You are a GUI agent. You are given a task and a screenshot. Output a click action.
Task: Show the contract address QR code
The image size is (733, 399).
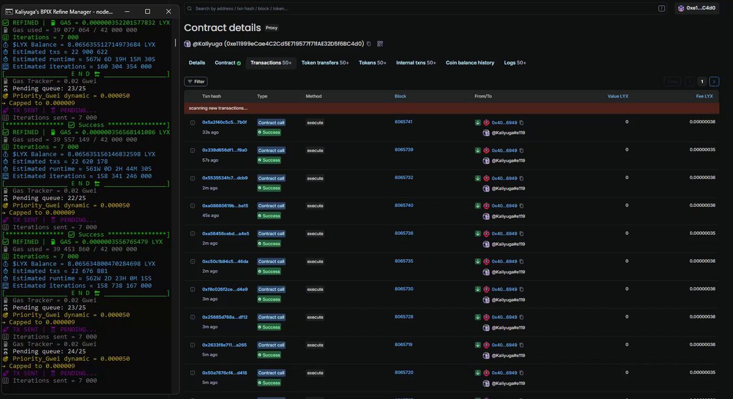380,44
